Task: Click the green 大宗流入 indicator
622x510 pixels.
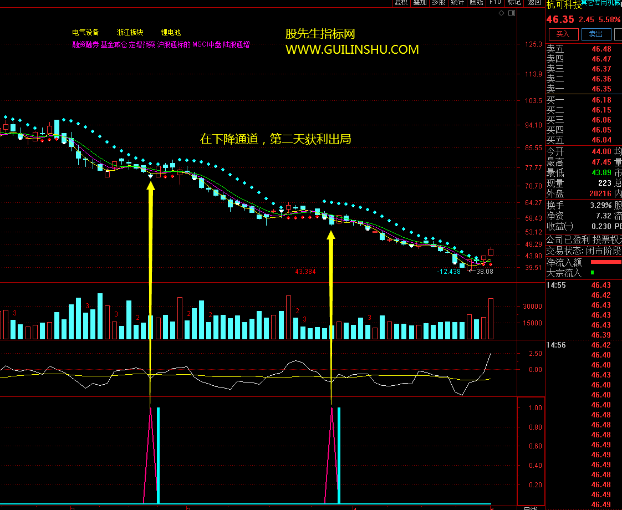Action: 592,272
